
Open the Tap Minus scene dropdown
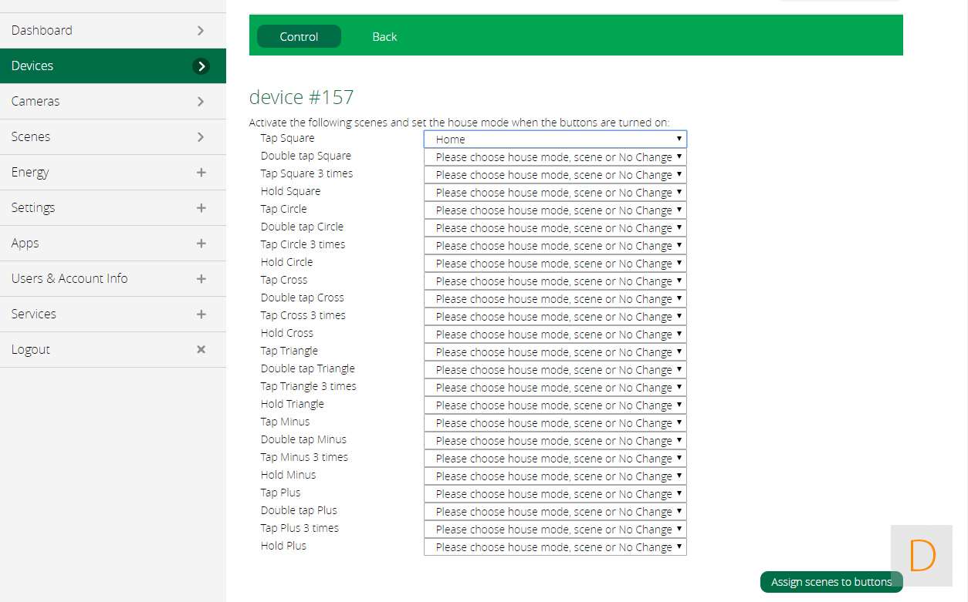click(555, 423)
